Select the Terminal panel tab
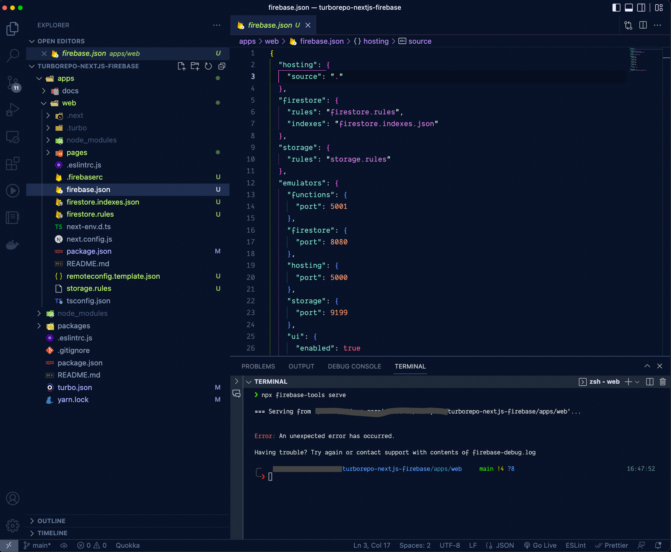 410,366
